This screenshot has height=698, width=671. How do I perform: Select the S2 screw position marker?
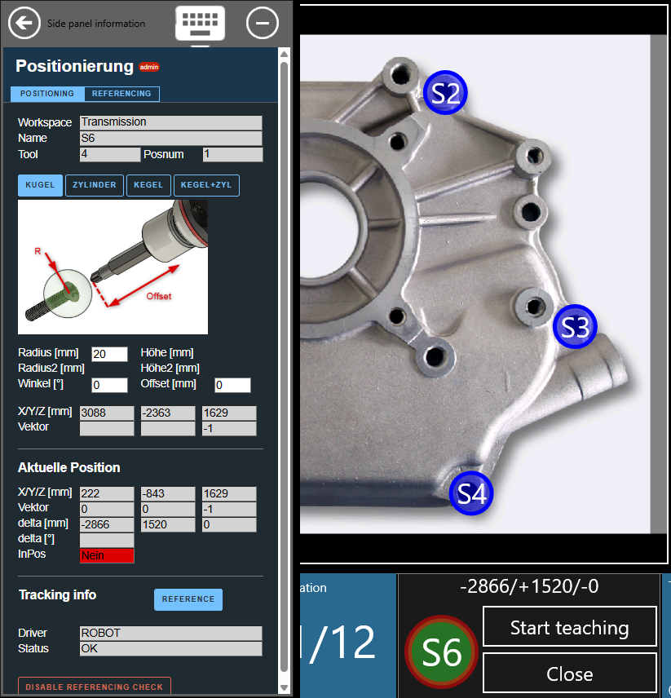coord(445,93)
